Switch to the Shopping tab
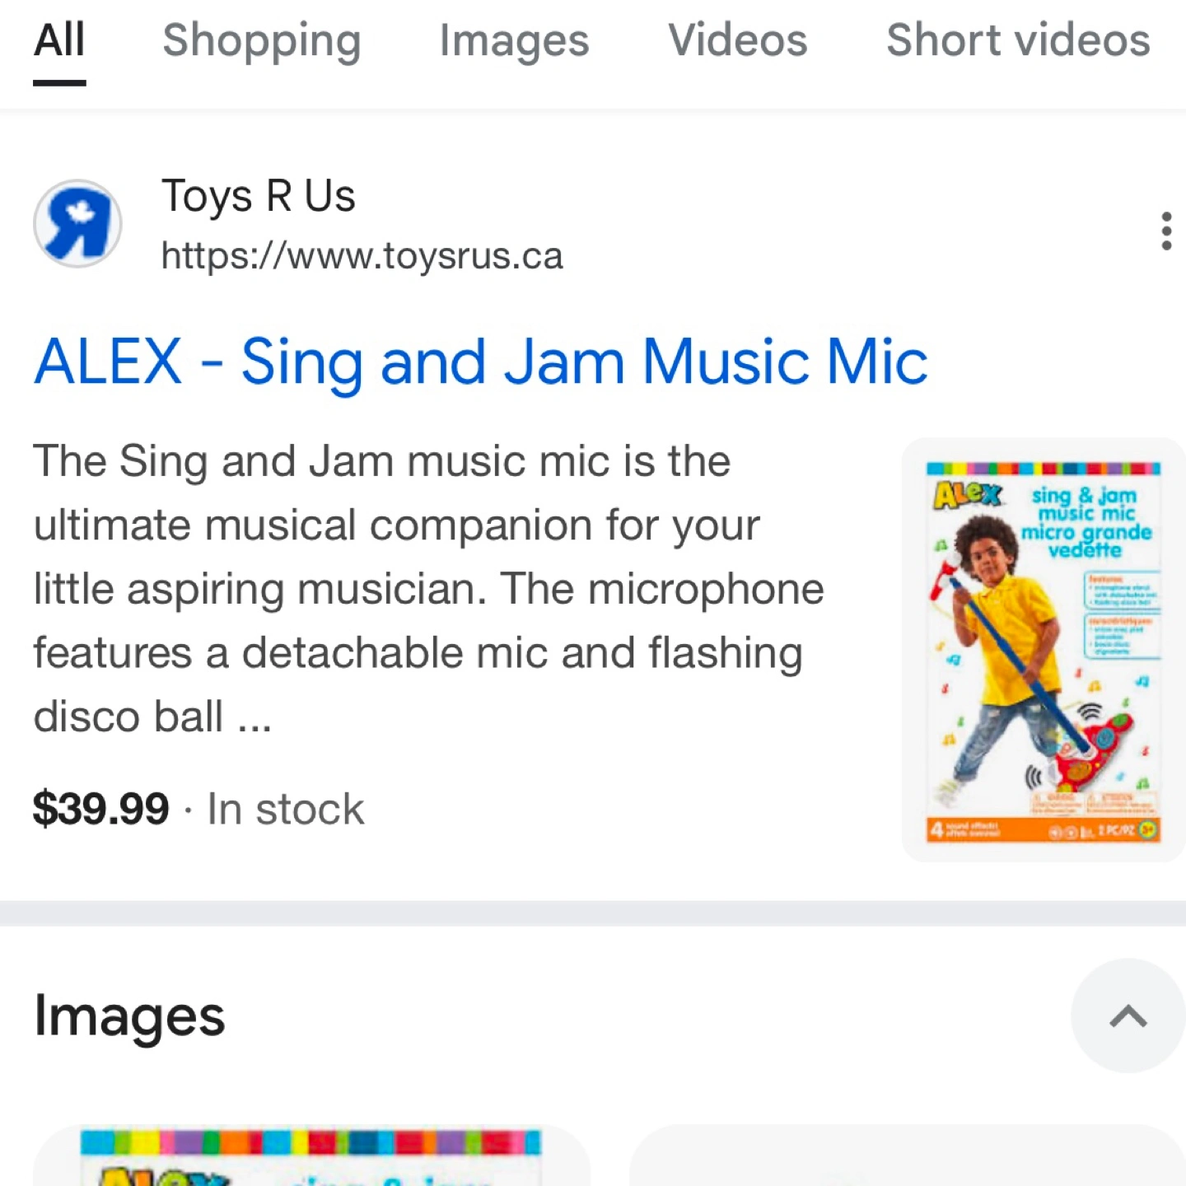This screenshot has height=1186, width=1186. 261,40
